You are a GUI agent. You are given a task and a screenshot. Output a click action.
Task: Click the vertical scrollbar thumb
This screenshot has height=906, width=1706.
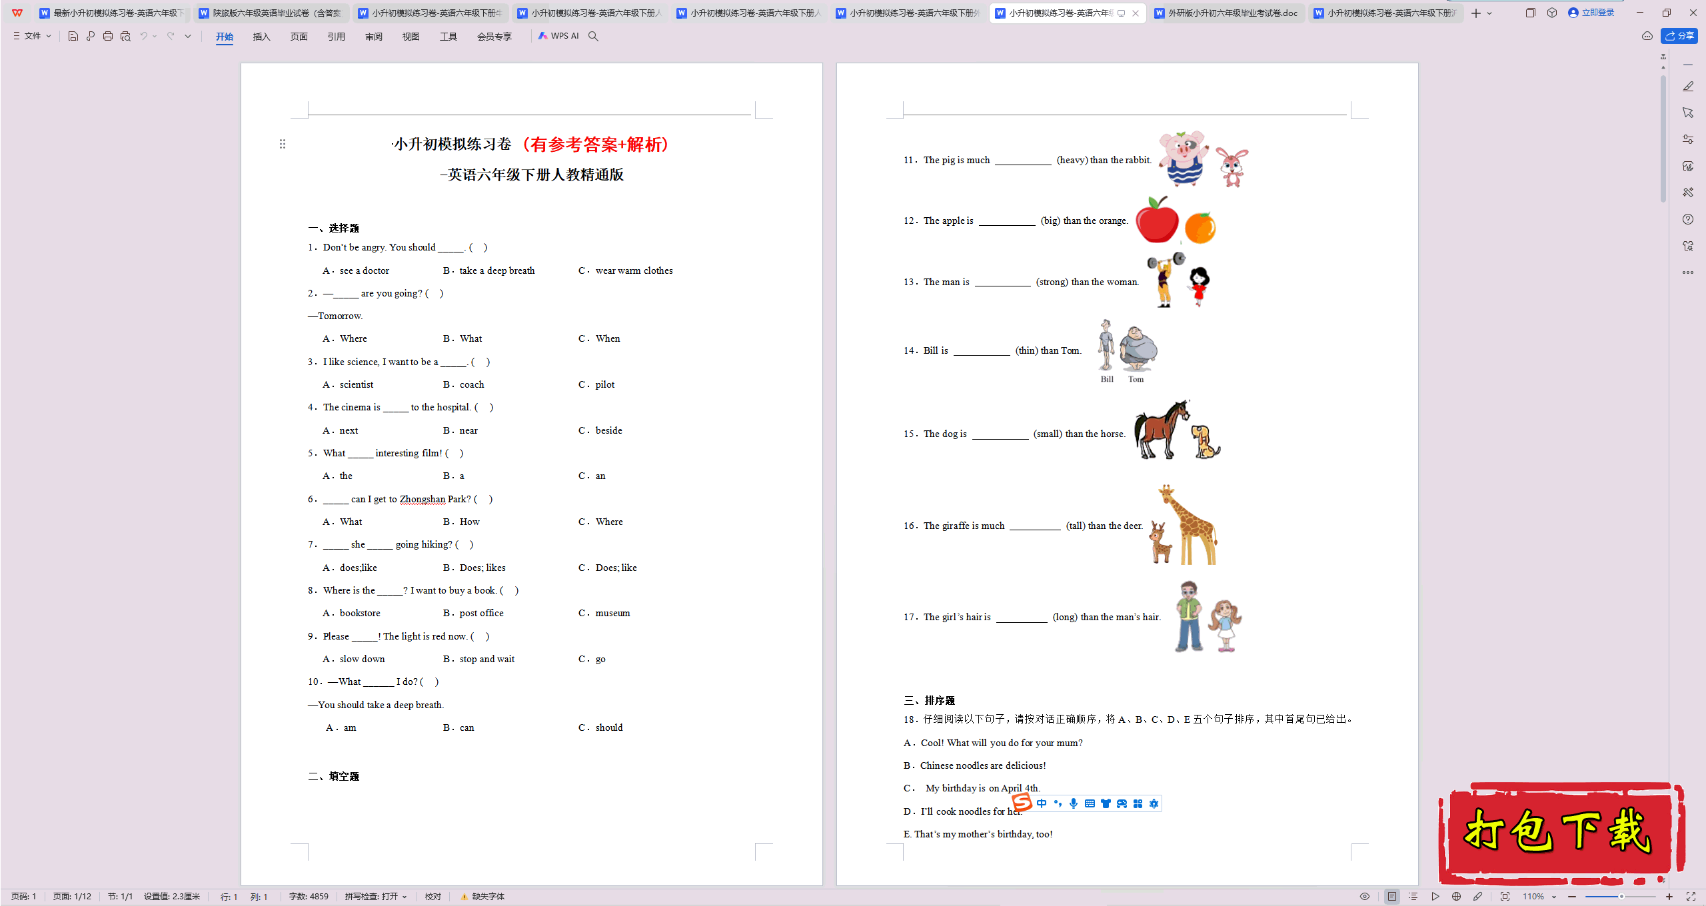pyautogui.click(x=1663, y=139)
